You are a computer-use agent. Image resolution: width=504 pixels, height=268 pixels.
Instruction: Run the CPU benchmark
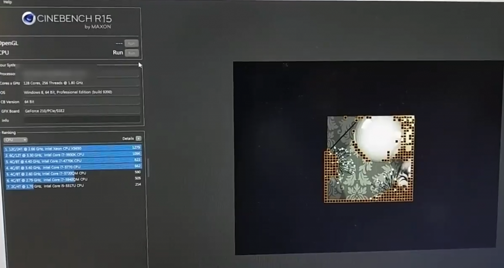pyautogui.click(x=132, y=53)
